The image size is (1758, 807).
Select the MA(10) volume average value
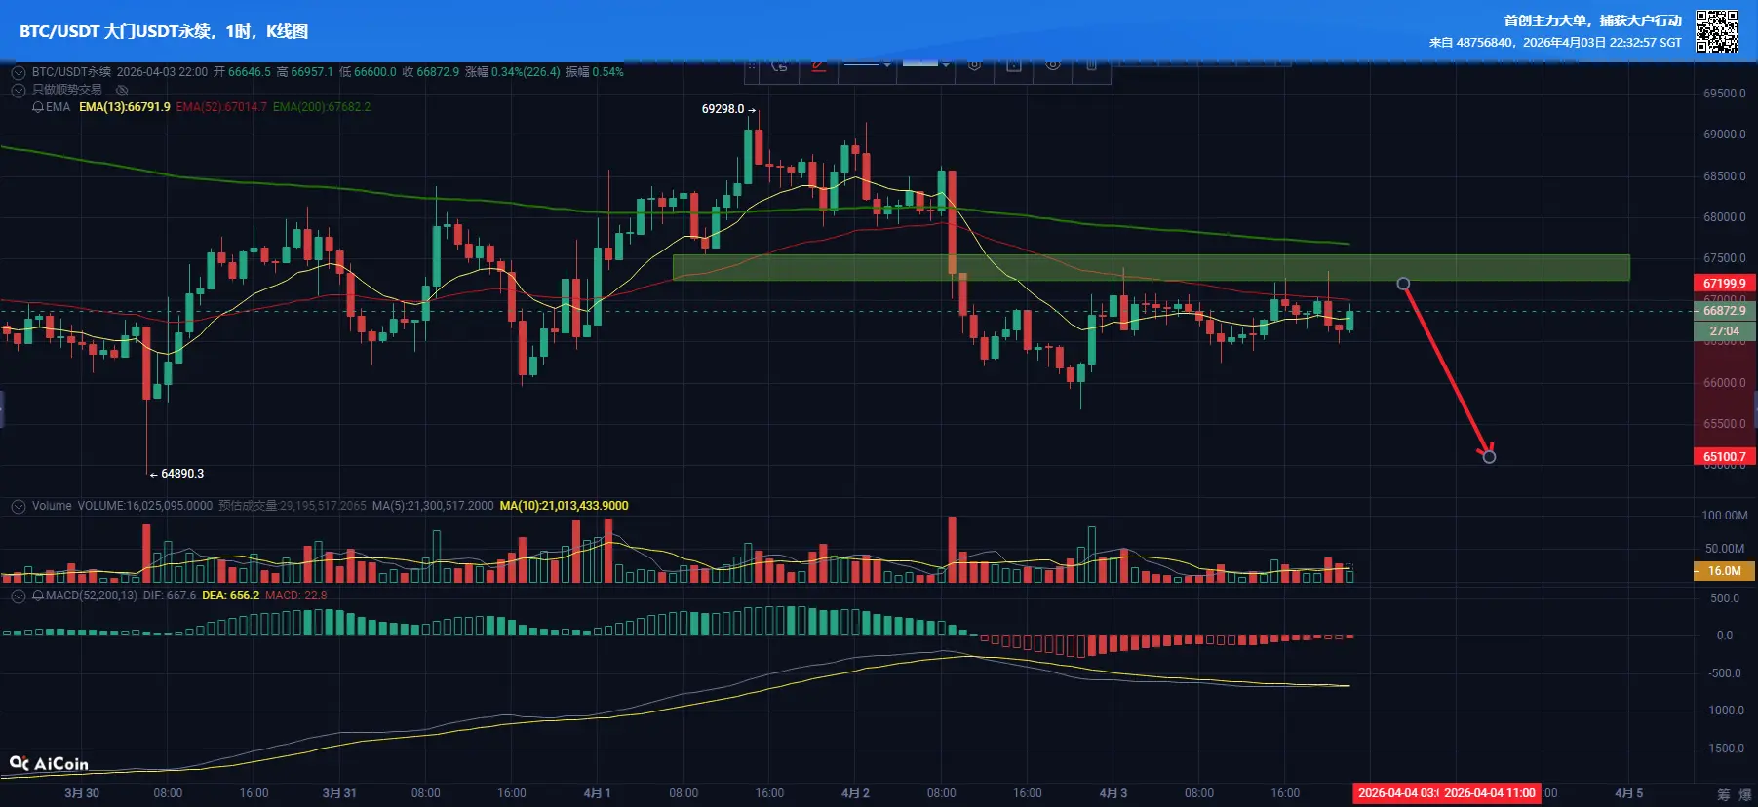(564, 506)
